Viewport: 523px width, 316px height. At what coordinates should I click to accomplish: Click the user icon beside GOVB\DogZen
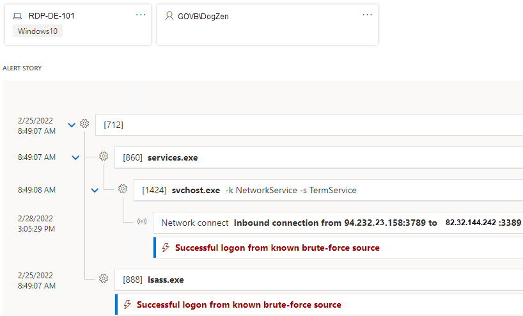pyautogui.click(x=169, y=17)
